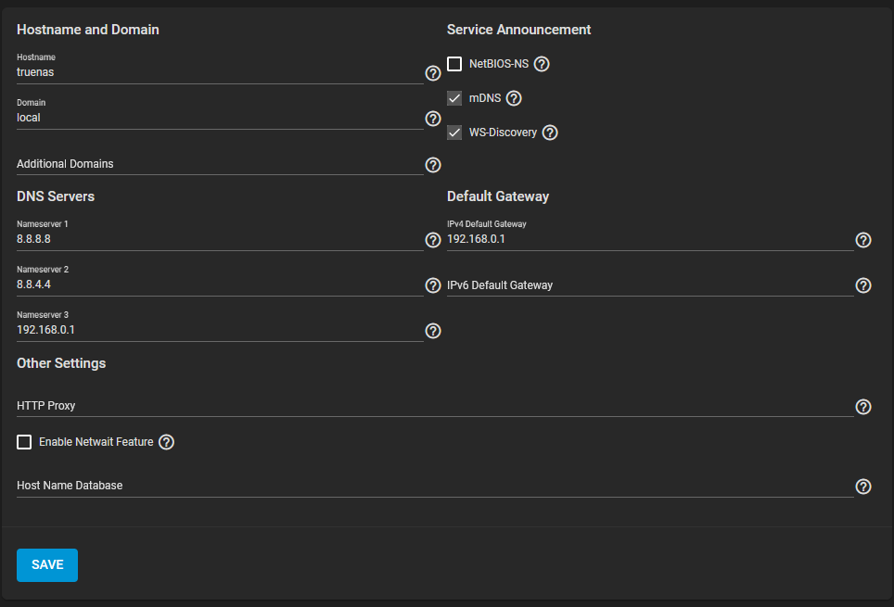Open help tooltip for Hostname field
This screenshot has height=607, width=894.
pos(433,73)
